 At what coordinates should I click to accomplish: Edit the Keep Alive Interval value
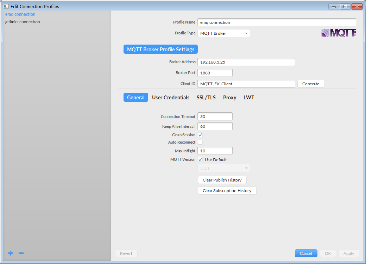point(215,126)
